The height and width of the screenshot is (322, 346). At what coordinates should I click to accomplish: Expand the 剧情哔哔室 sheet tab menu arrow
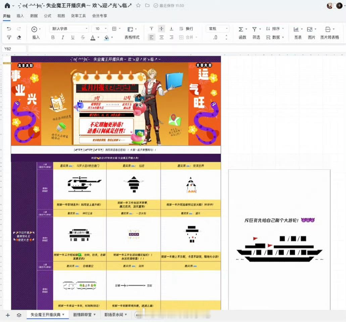coord(95,315)
